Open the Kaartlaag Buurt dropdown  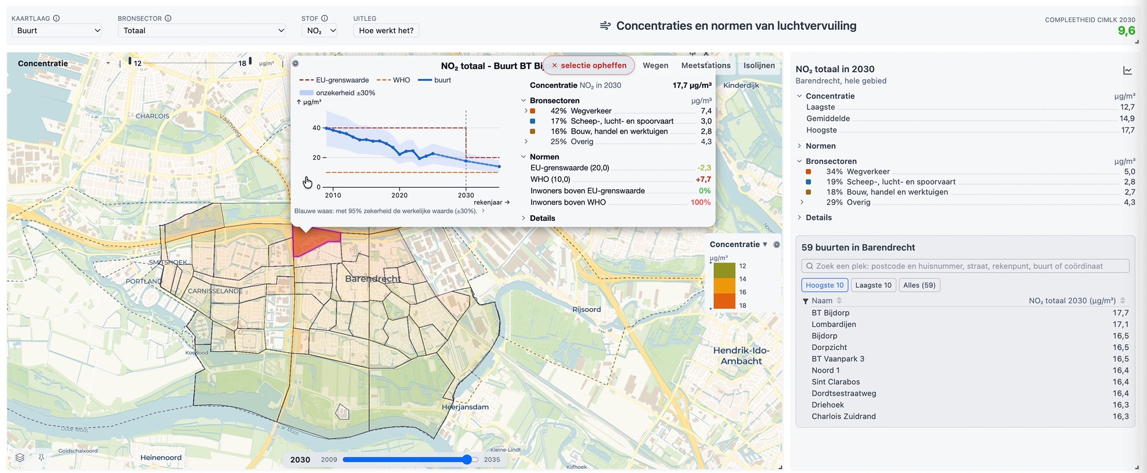tap(57, 30)
